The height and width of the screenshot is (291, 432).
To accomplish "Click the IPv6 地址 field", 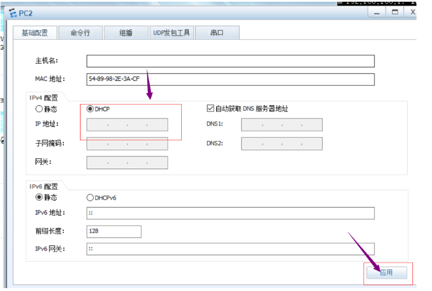I will pos(230,213).
